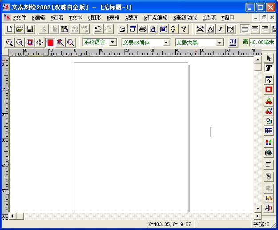The width and height of the screenshot is (278, 230).
Task: Open the G图形 menu
Action: [94, 18]
